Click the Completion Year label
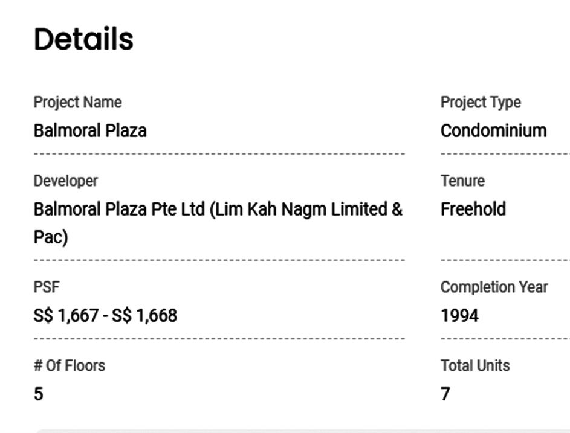This screenshot has width=570, height=433. pos(494,287)
